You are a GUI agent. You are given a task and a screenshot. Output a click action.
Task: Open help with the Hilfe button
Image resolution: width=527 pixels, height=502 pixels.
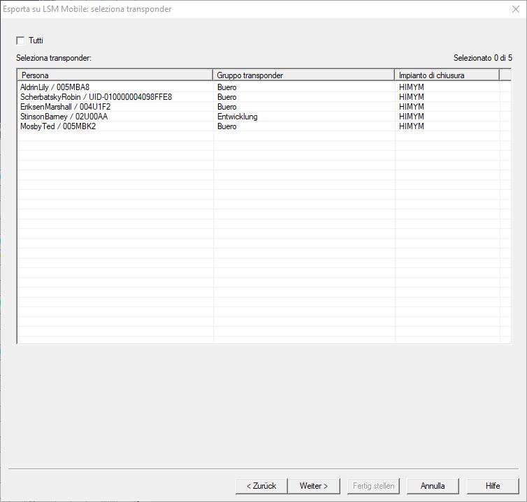(493, 485)
